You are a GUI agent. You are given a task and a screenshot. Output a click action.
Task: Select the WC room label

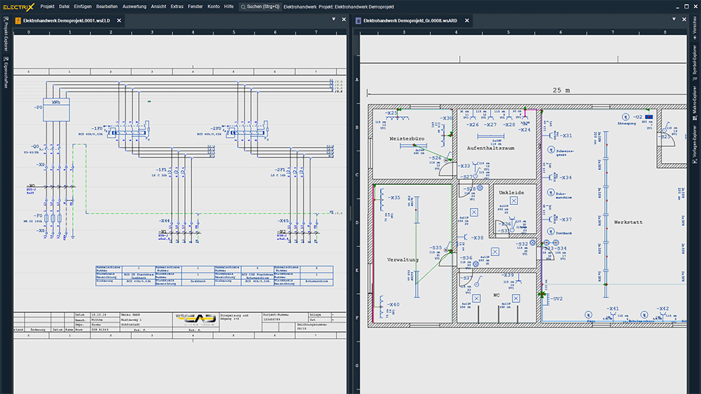496,295
